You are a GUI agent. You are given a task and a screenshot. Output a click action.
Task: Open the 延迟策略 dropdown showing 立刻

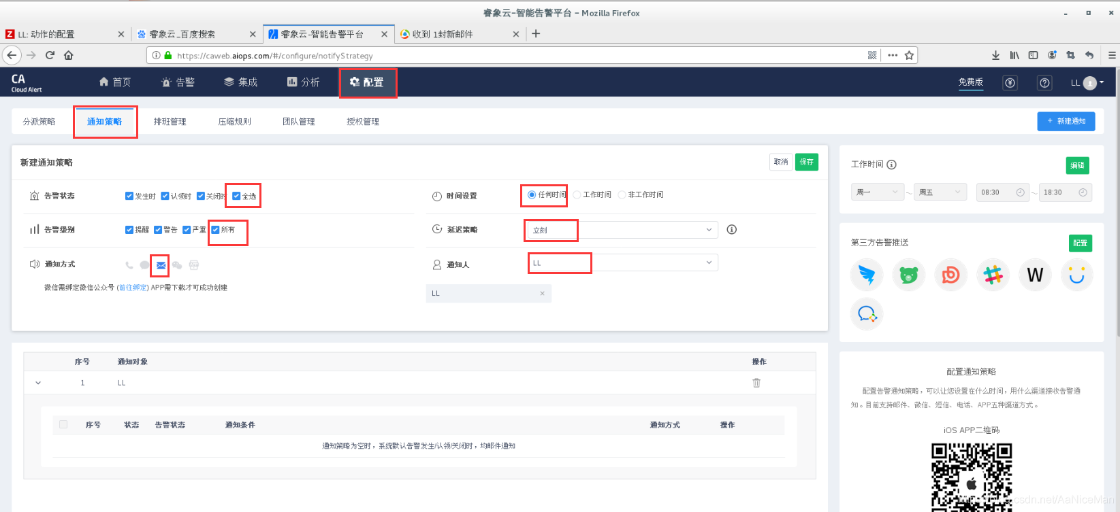(x=622, y=230)
